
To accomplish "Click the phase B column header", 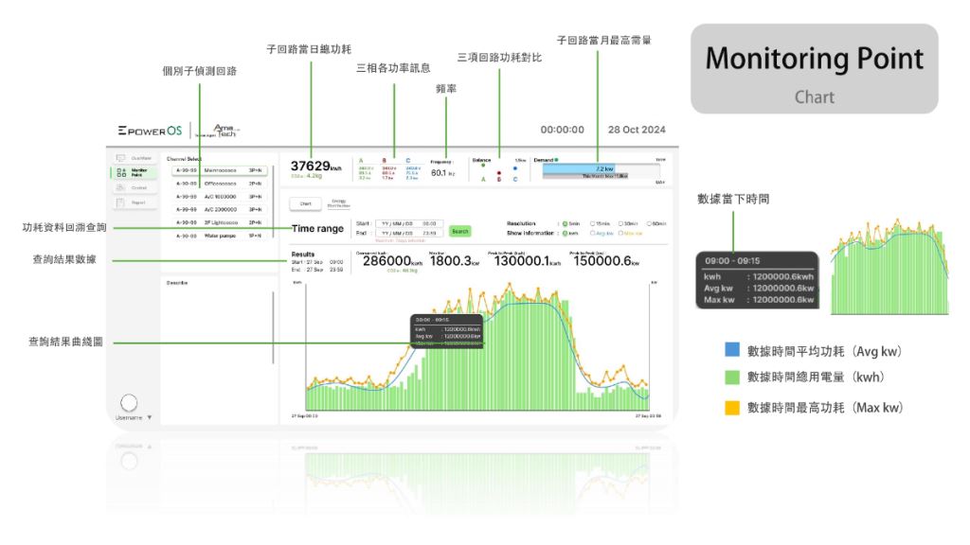I will click(x=385, y=160).
